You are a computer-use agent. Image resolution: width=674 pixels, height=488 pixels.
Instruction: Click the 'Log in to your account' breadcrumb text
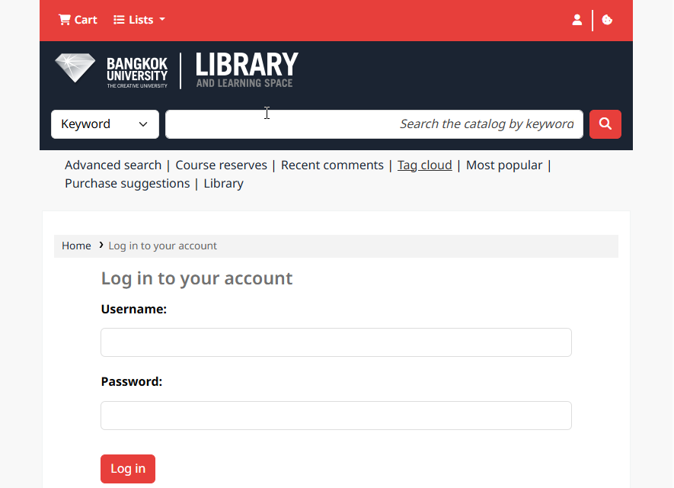162,246
